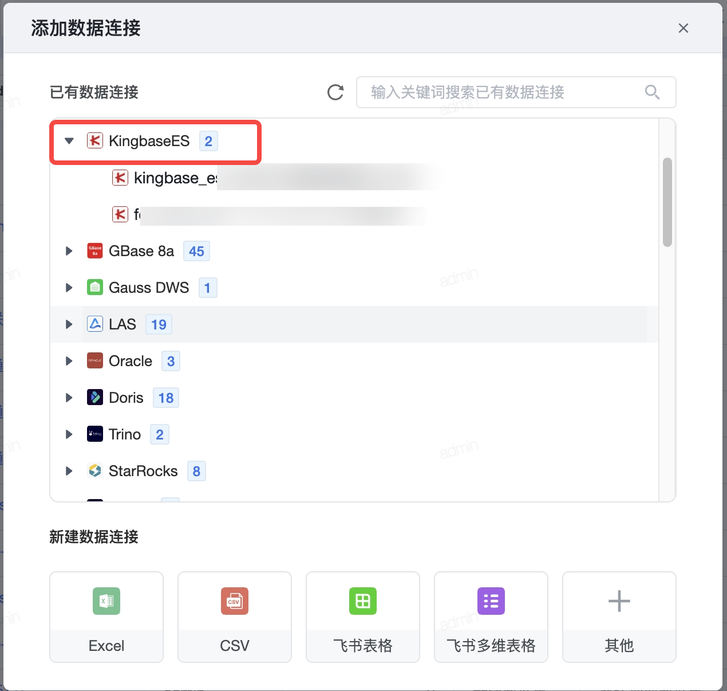727x691 pixels.
Task: Click the purple 飞书多维表格 icon
Action: click(491, 601)
